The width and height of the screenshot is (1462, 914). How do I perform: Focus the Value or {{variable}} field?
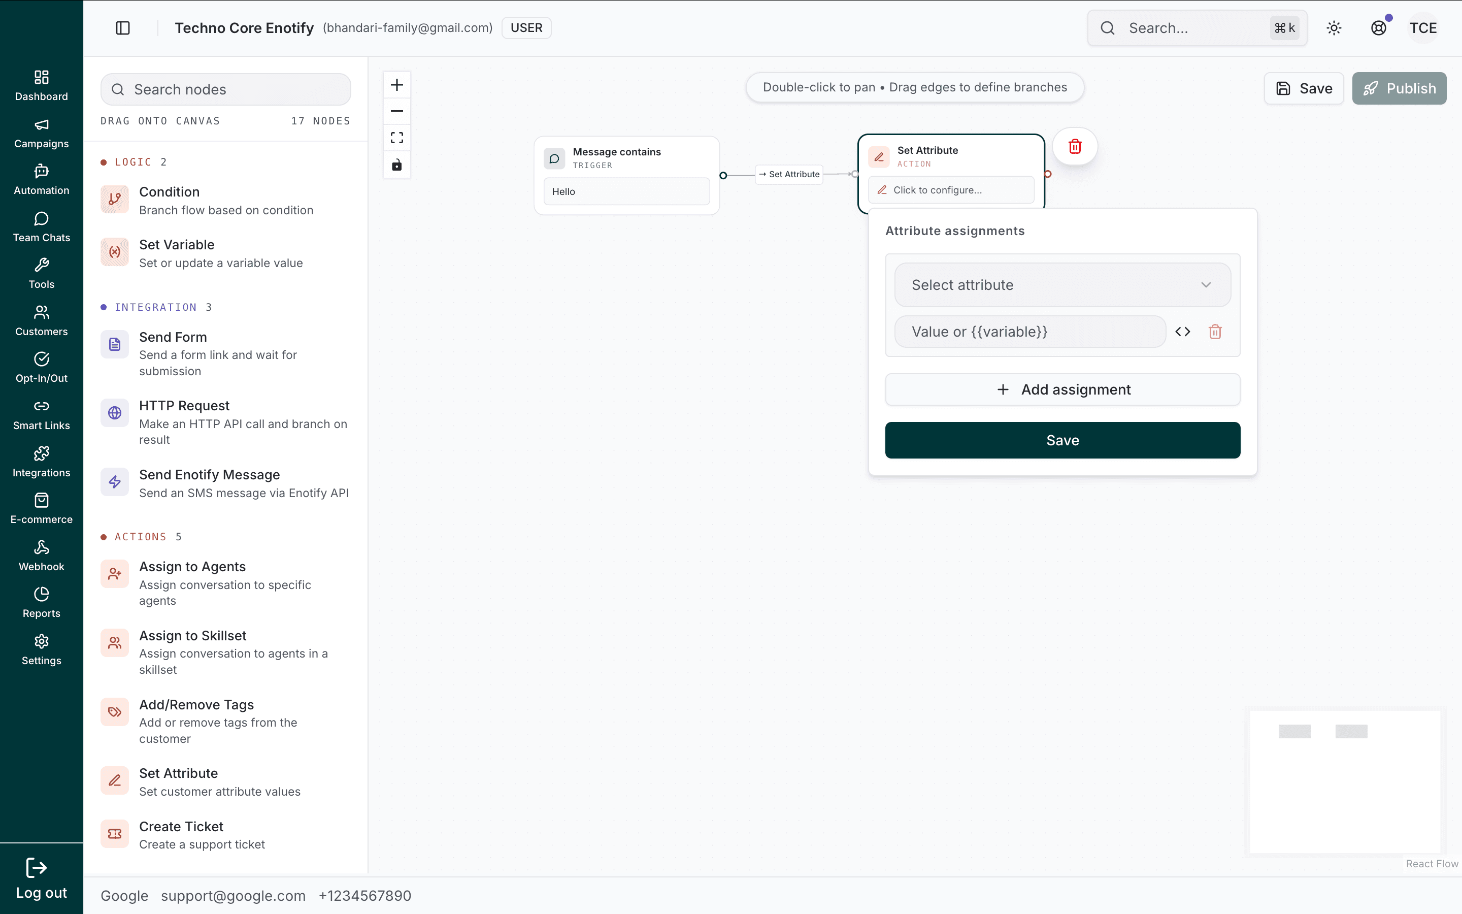1030,331
